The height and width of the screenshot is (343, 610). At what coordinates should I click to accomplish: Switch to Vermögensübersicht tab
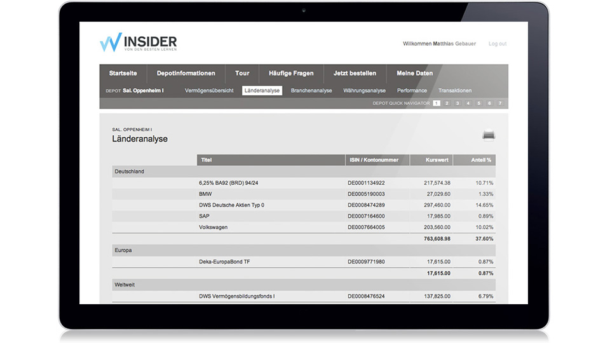pyautogui.click(x=209, y=91)
